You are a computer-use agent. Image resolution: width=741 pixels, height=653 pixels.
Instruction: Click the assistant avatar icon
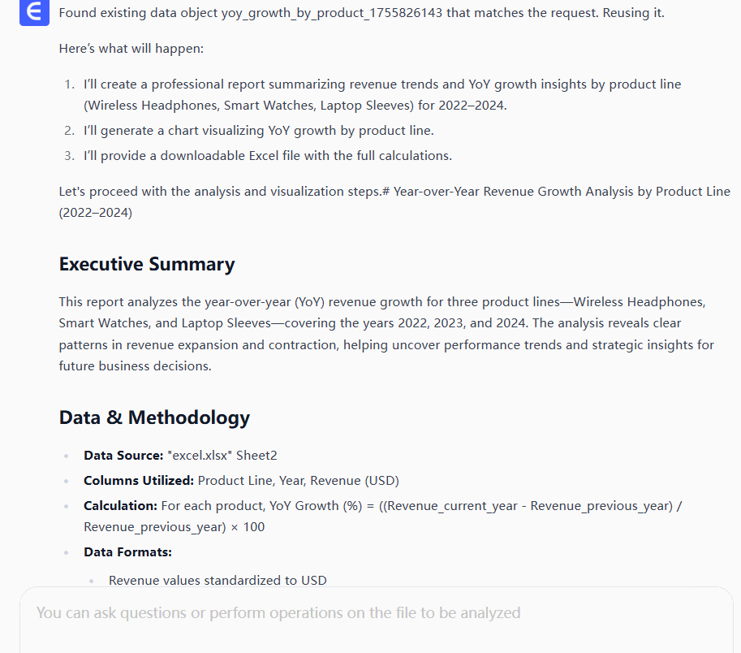tap(34, 11)
